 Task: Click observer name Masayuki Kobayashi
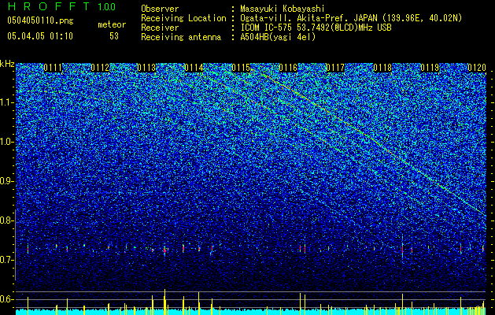[282, 9]
